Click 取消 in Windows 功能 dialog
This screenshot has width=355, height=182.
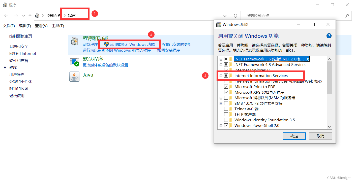click(x=320, y=136)
